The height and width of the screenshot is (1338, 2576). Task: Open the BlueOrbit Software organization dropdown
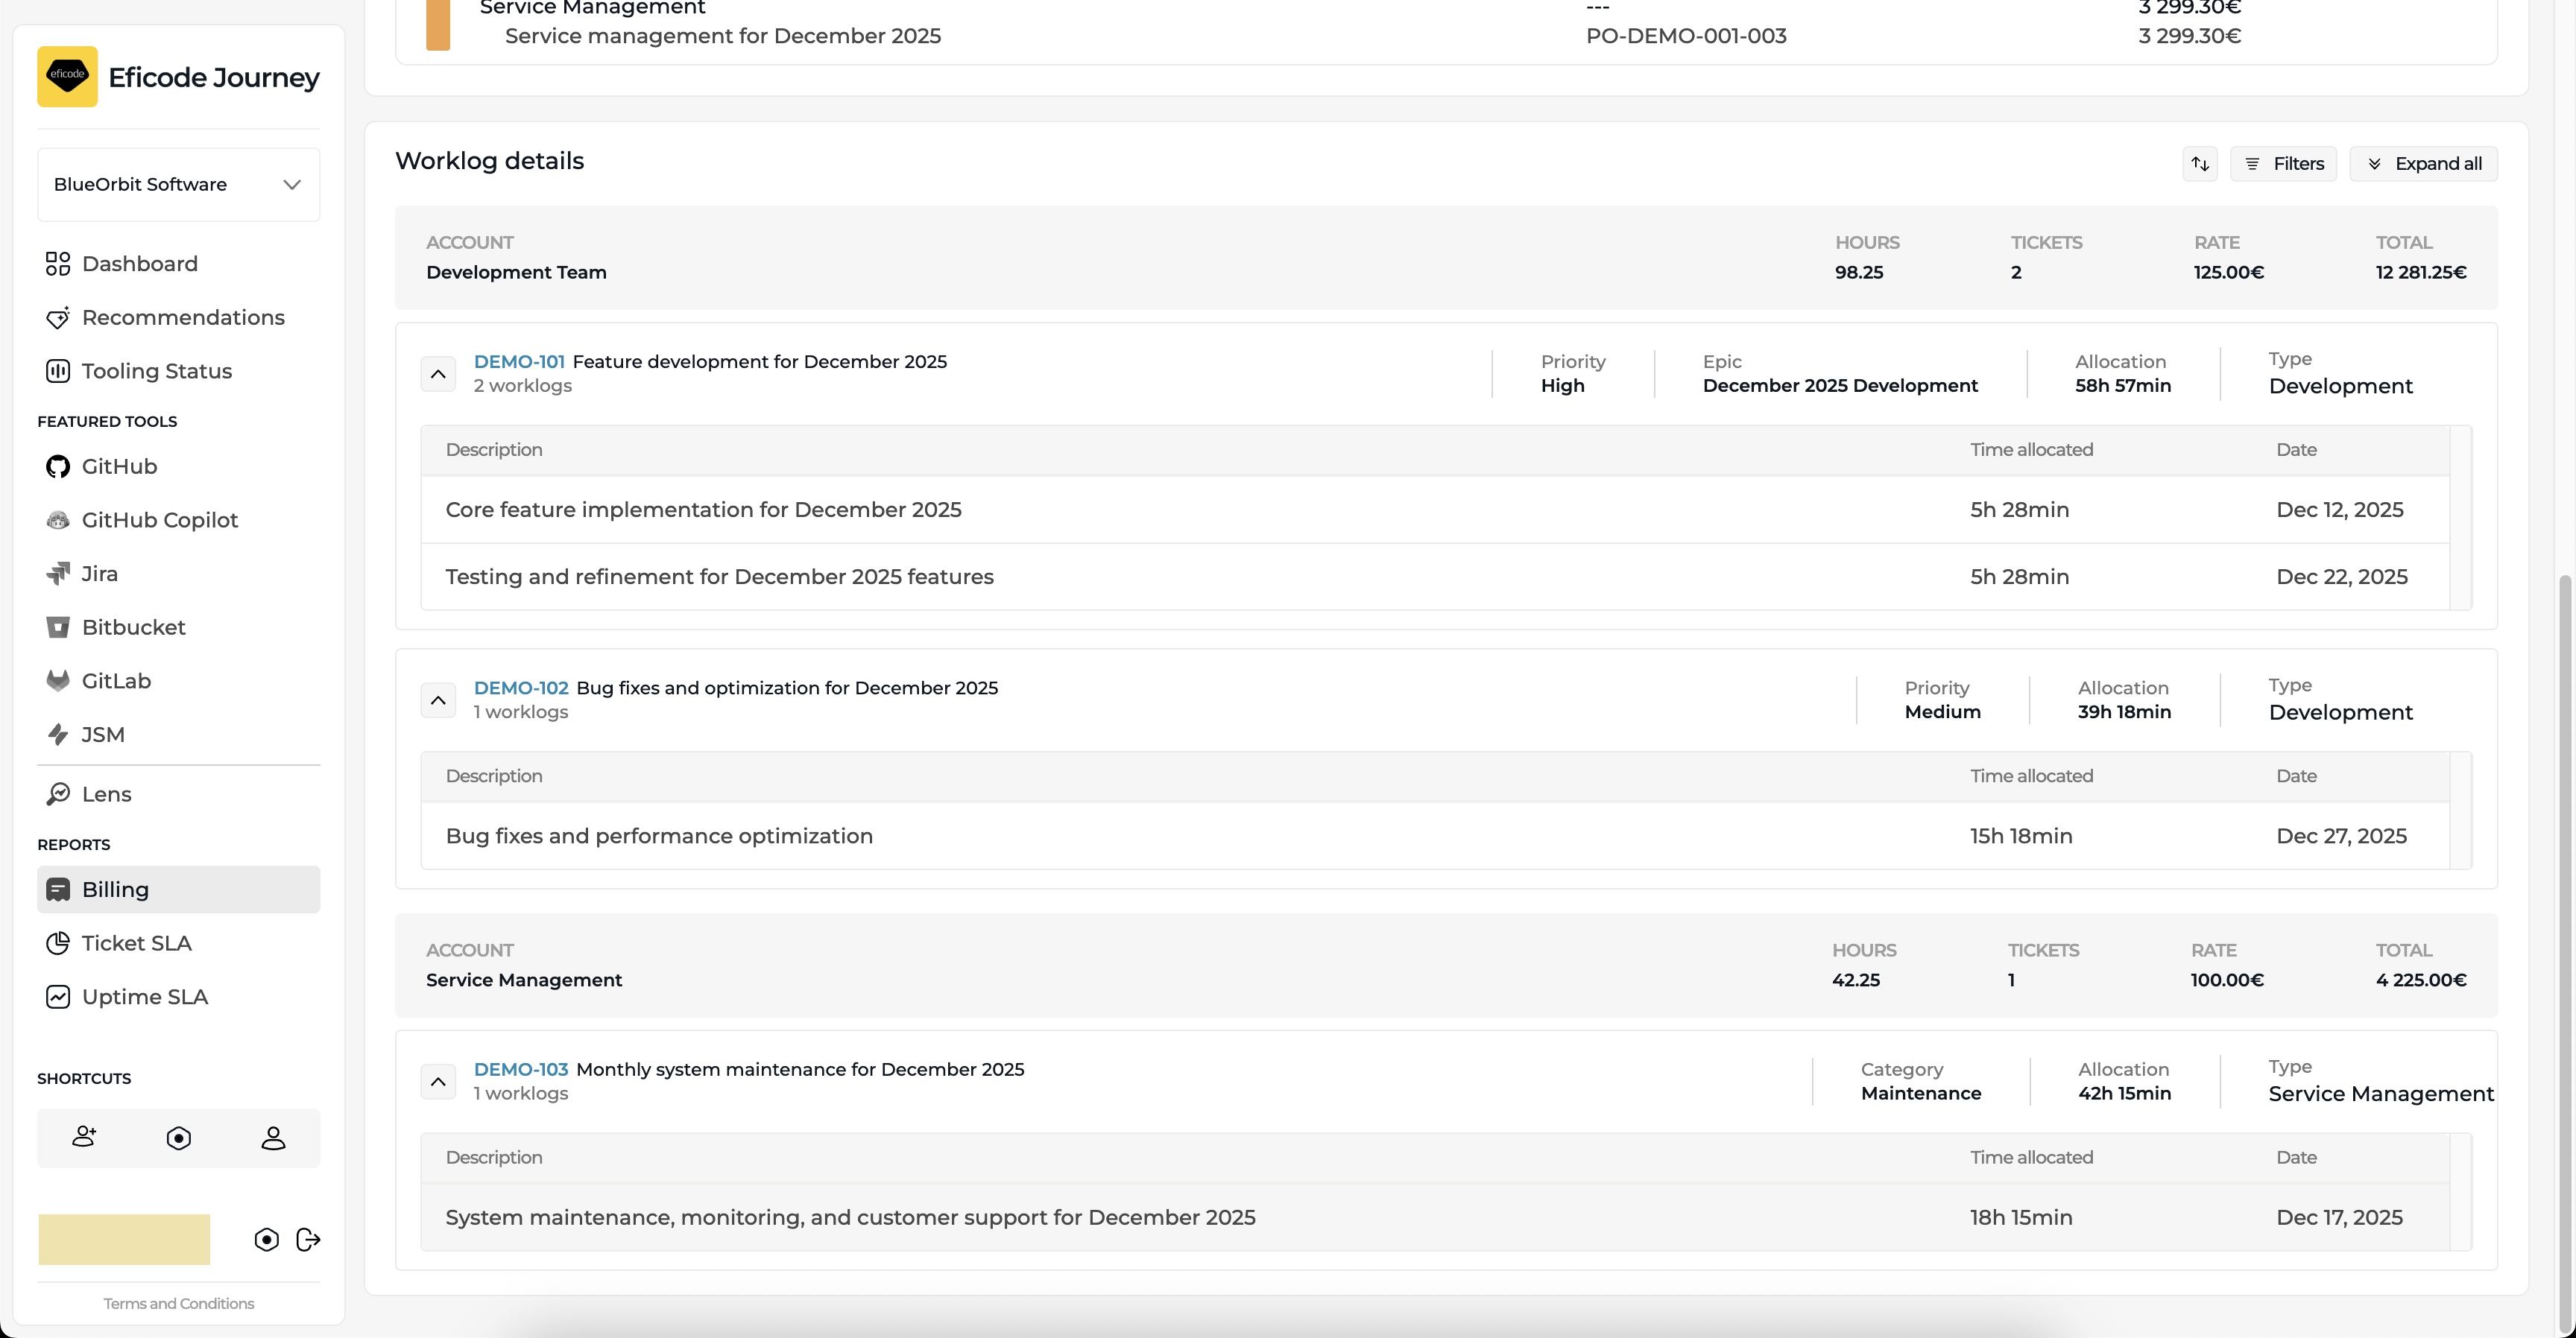click(178, 185)
